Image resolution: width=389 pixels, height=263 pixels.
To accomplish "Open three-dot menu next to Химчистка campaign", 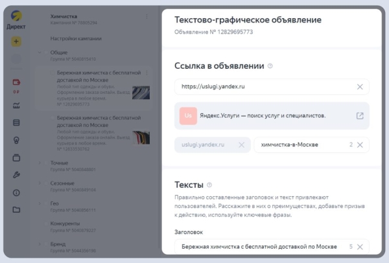I will click(147, 16).
